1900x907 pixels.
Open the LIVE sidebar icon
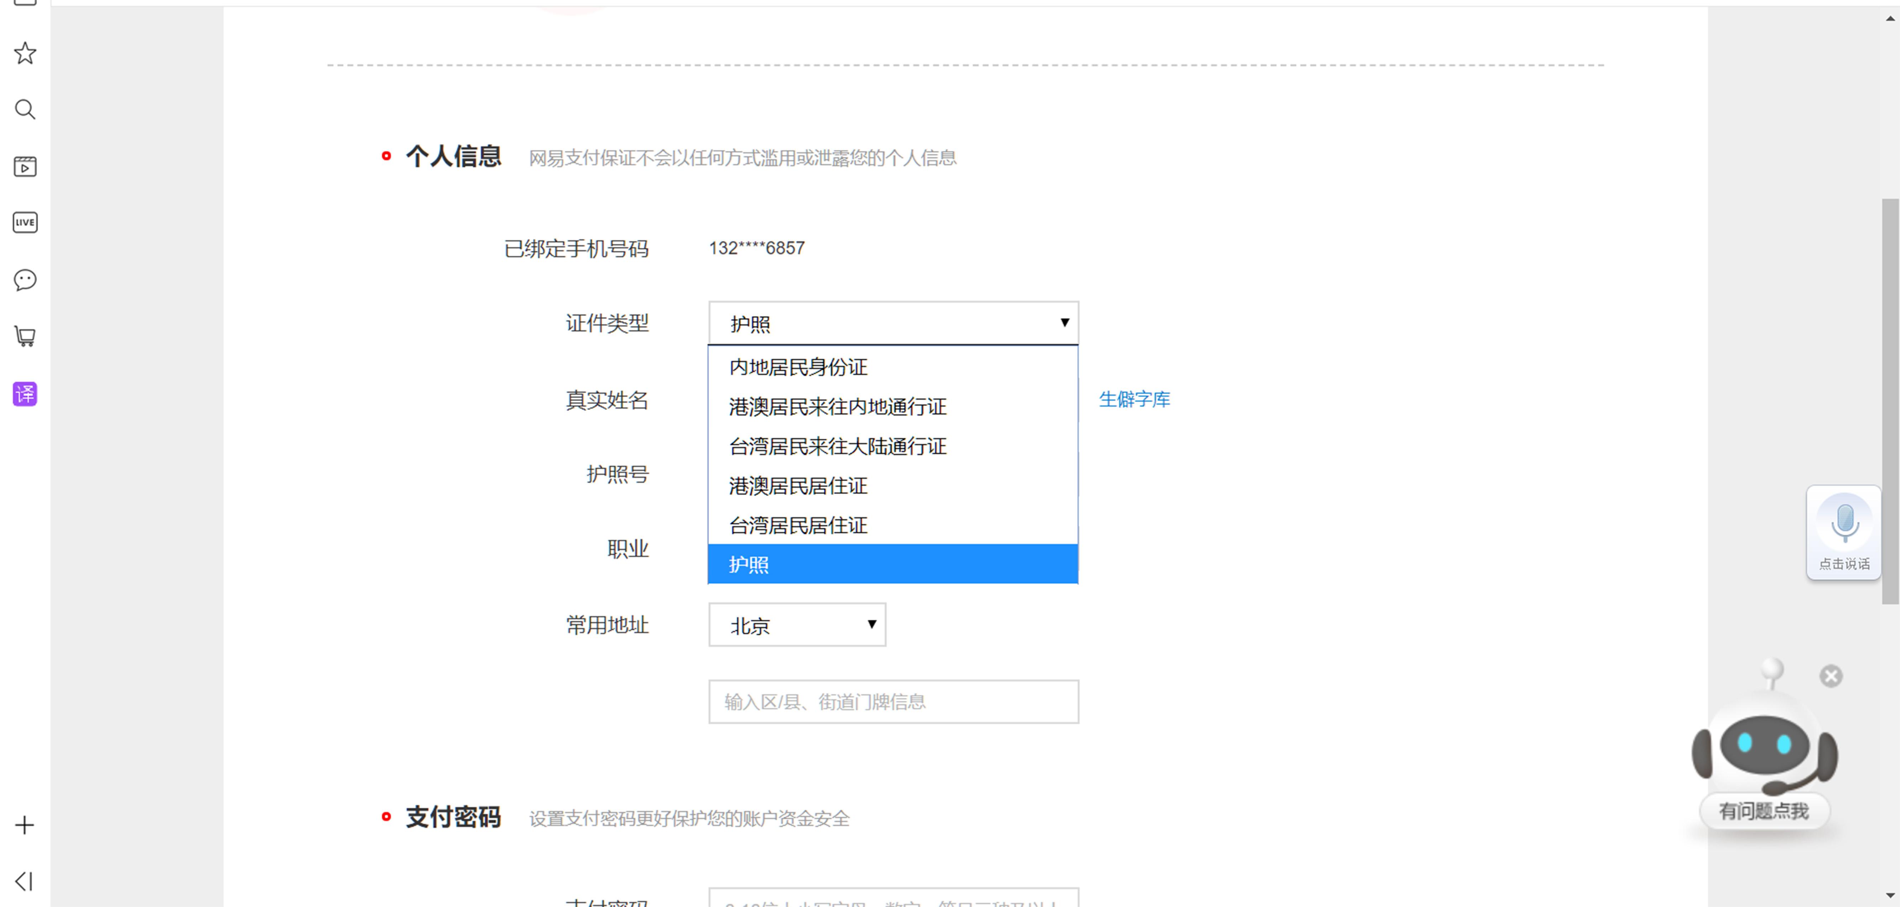25,223
